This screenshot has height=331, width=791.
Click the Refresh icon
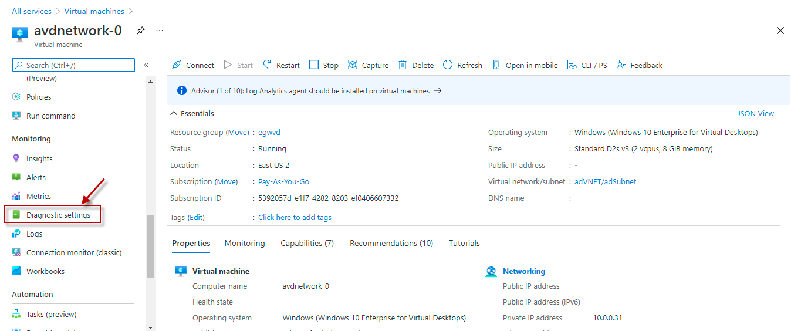coord(448,65)
